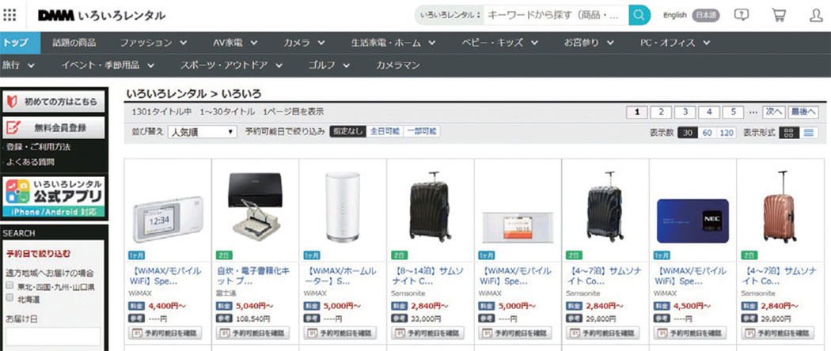The width and height of the screenshot is (831, 351).
Task: Click the magnifier search button
Action: 639,15
